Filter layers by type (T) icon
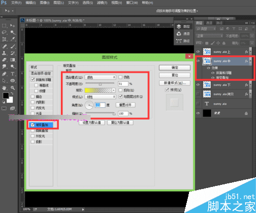This screenshot has height=213, width=256. [x=234, y=29]
